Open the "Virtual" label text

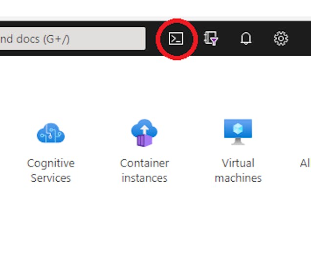point(238,163)
